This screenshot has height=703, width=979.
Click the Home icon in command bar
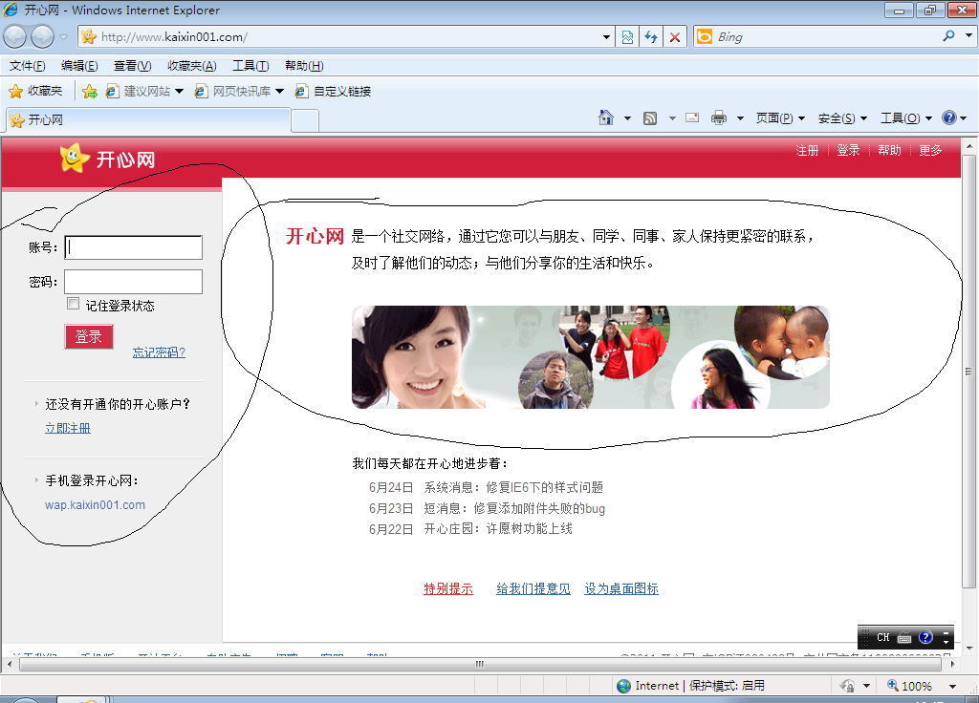point(605,117)
